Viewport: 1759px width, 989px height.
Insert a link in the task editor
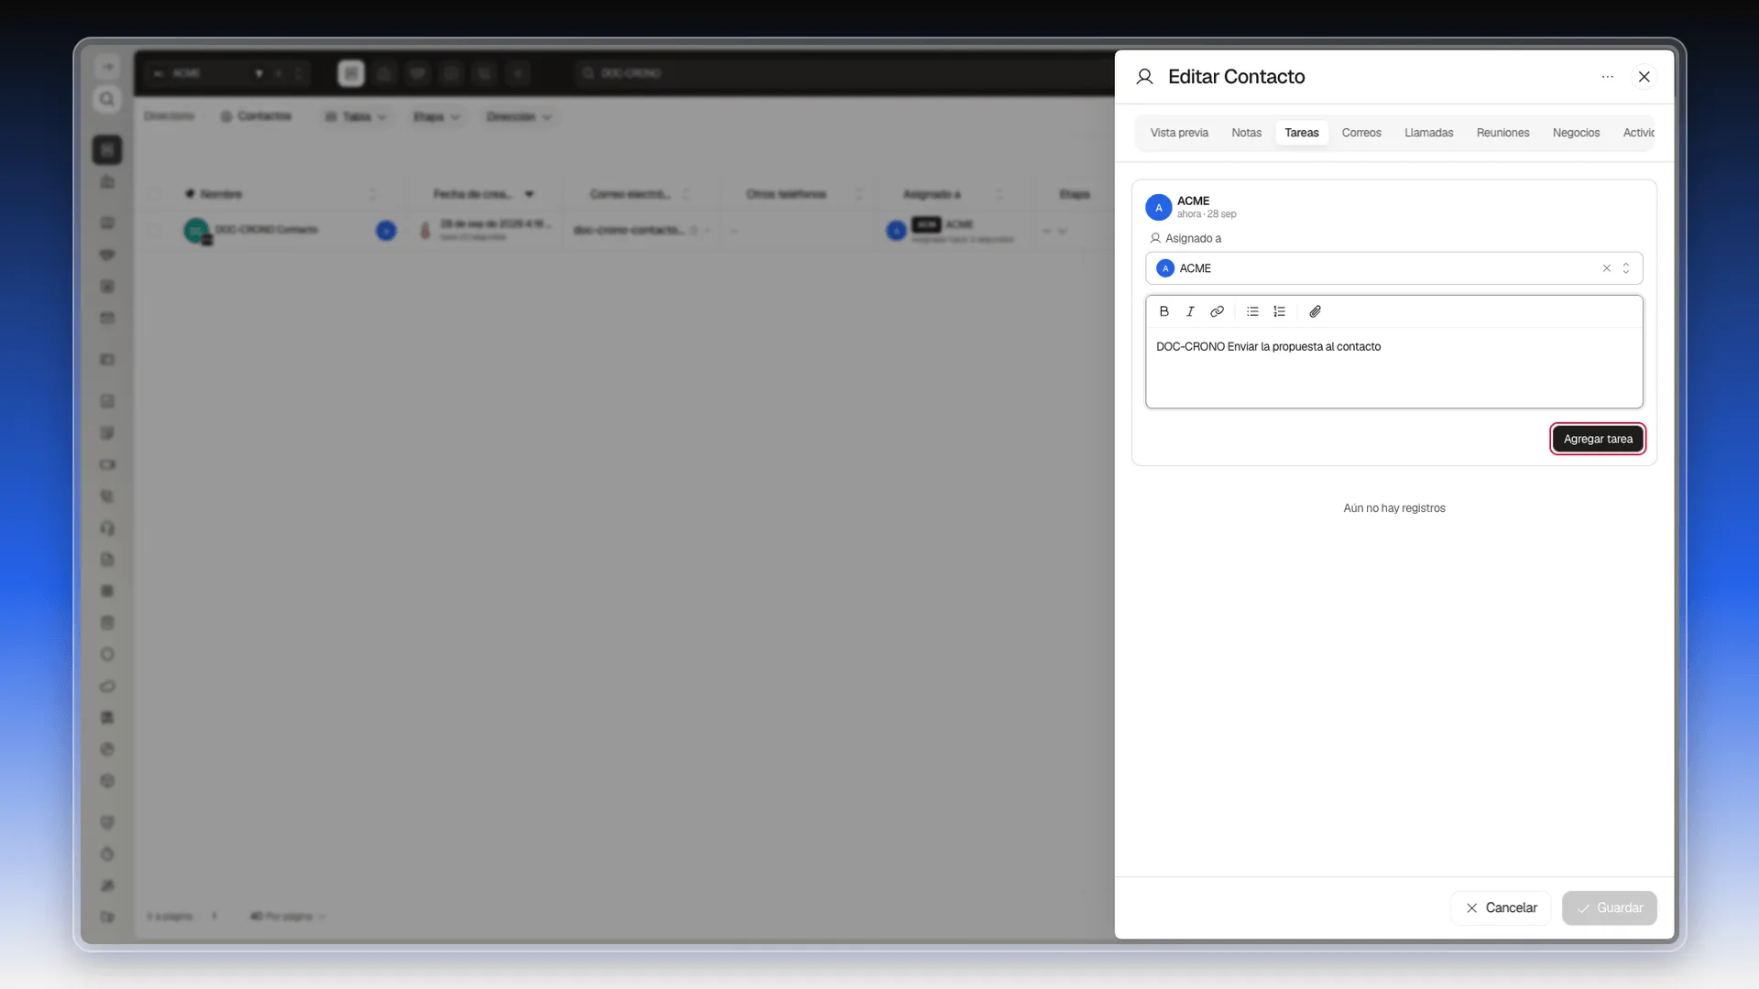[1217, 311]
